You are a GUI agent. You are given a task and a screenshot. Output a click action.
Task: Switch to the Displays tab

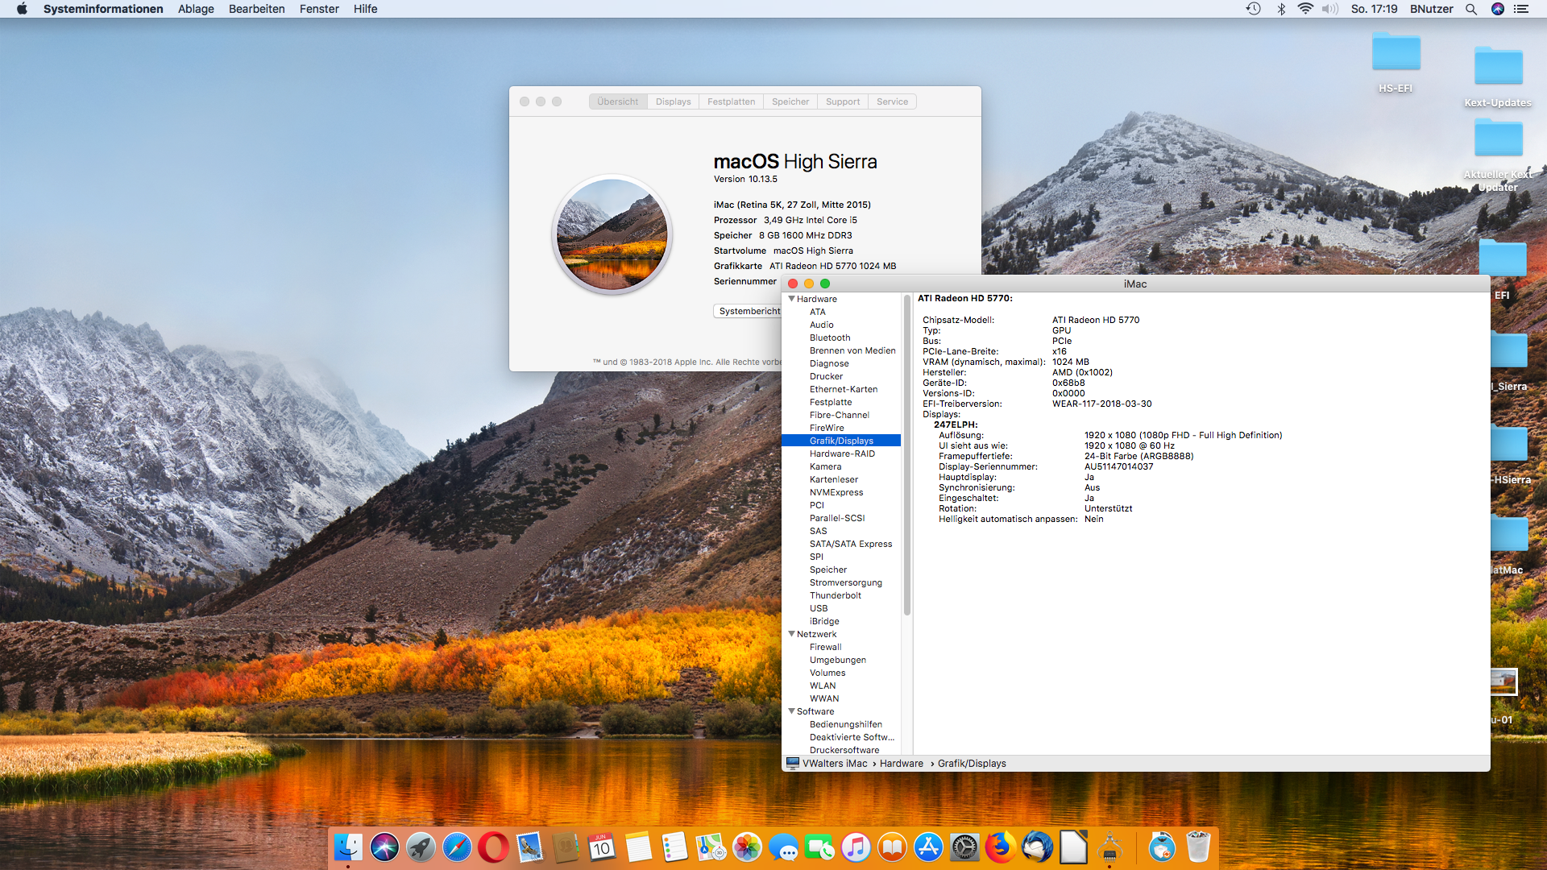(x=673, y=101)
